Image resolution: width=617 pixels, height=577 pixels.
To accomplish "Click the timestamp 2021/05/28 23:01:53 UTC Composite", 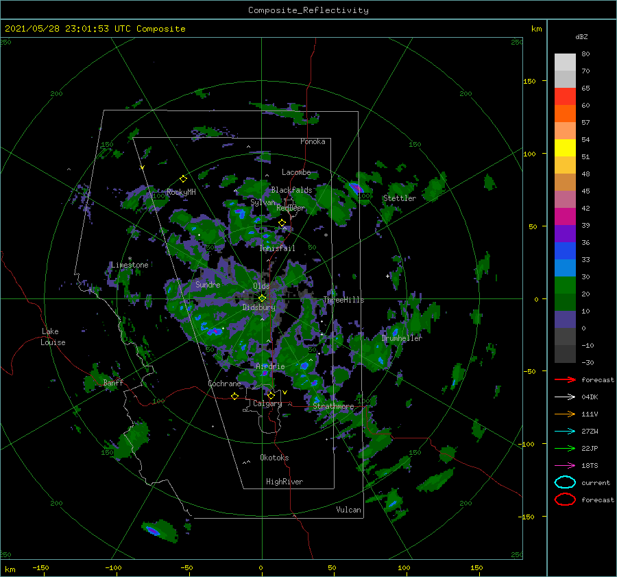I will click(x=95, y=29).
